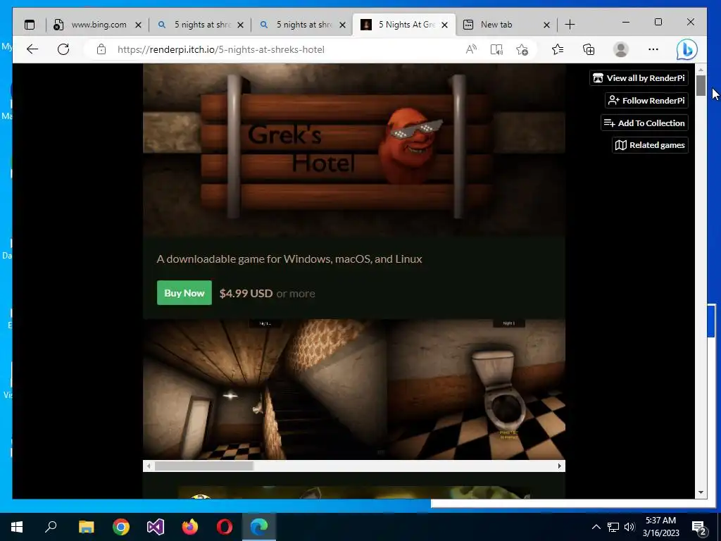Open the notification center icon
Viewport: 721px width, 541px height.
pos(699,527)
